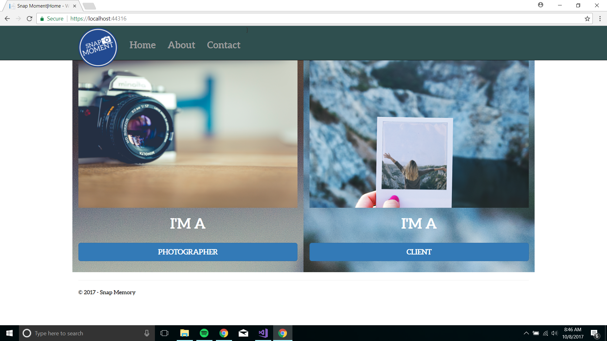Choose the PHOTOGRAPHER button

point(188,252)
